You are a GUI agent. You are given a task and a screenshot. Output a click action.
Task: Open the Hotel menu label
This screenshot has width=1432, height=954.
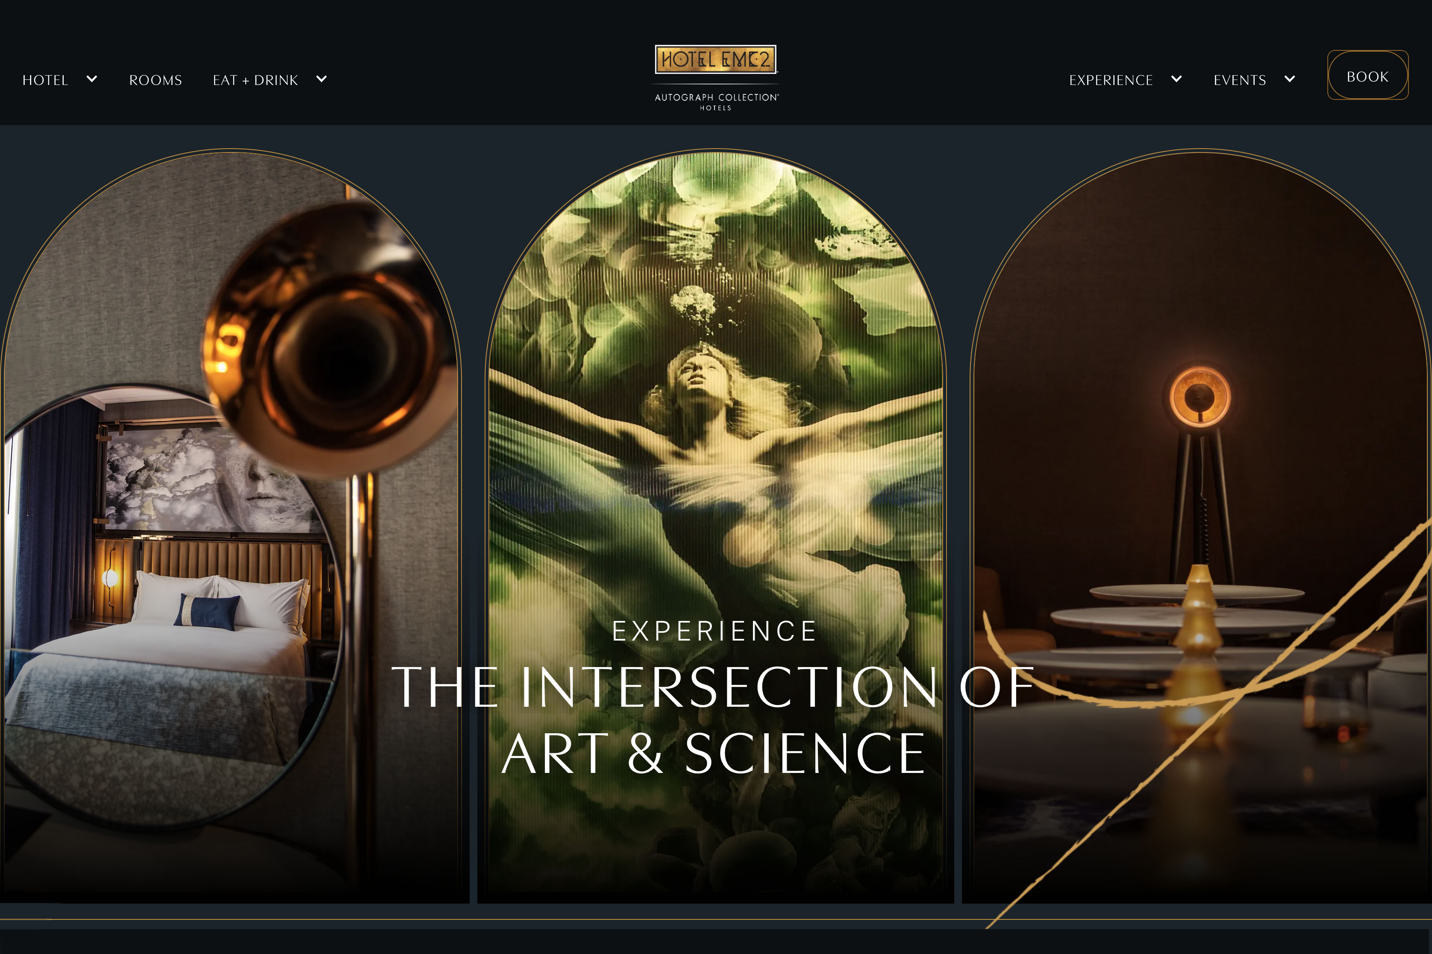click(45, 80)
